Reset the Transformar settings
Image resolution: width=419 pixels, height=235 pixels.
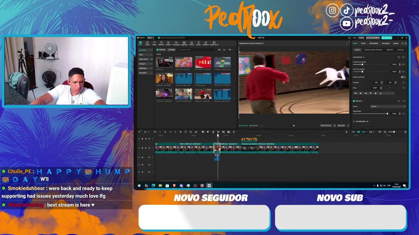[x=399, y=57]
